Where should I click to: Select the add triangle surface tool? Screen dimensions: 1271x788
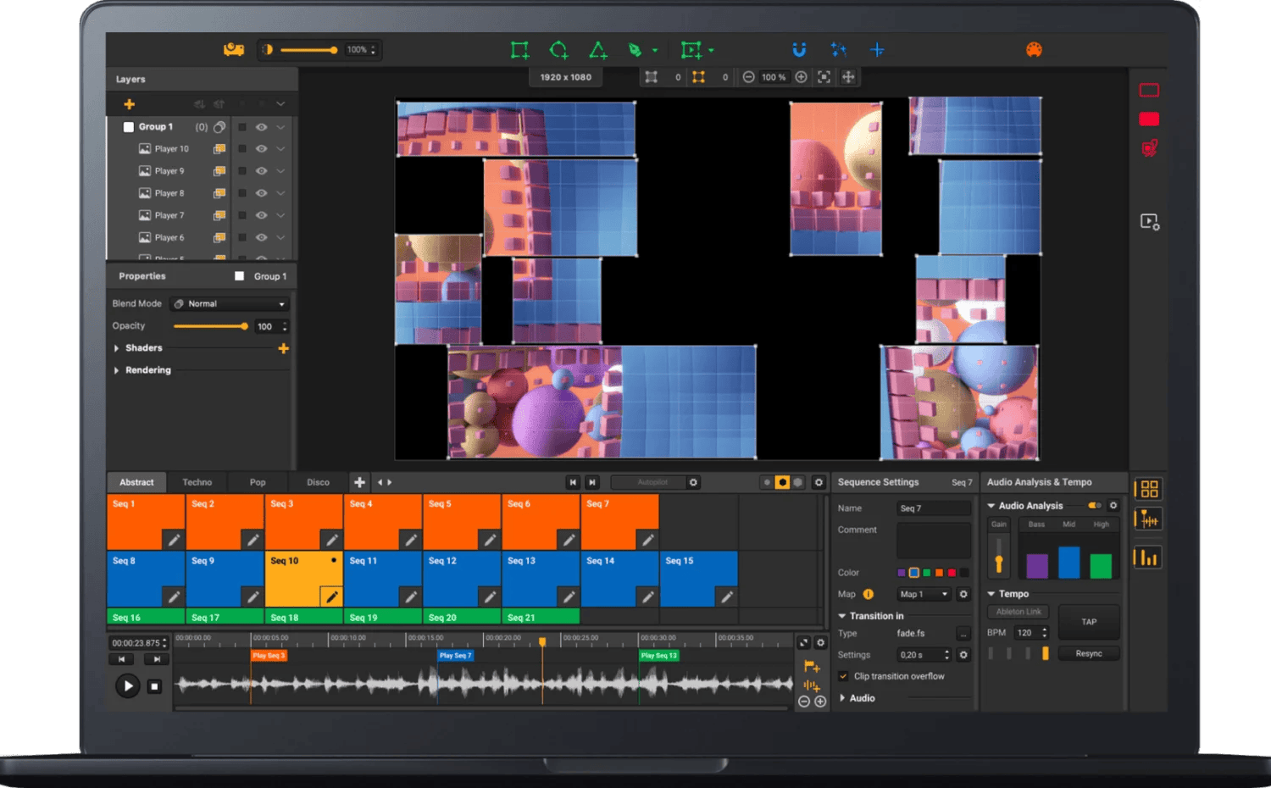(x=598, y=50)
